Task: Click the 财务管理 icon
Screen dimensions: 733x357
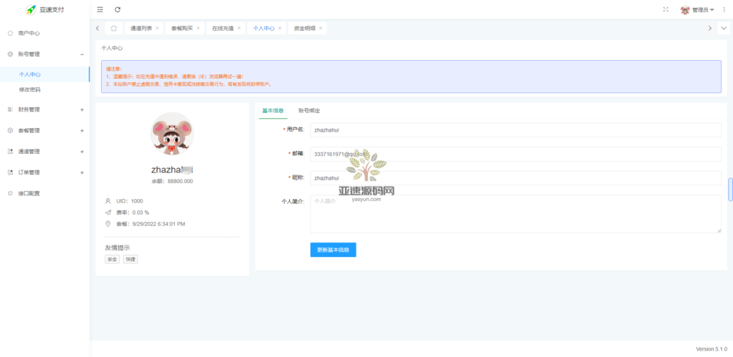Action: pyautogui.click(x=10, y=109)
